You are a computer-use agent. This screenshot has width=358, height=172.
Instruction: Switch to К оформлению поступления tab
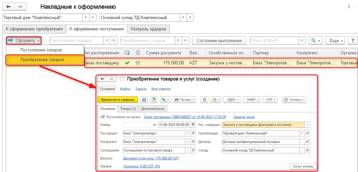pos(97,29)
